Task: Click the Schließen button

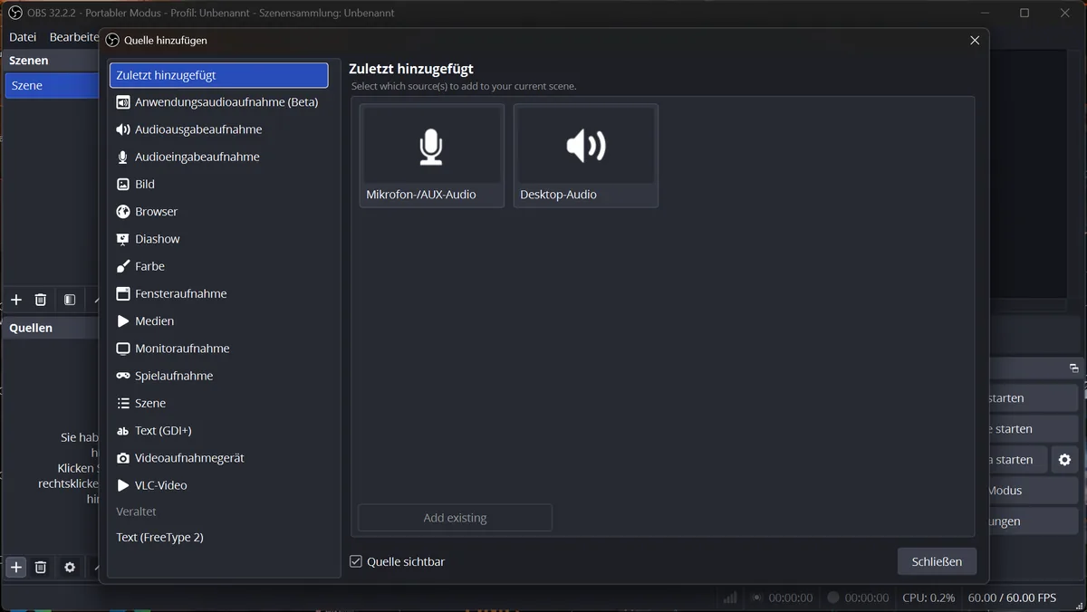Action: pos(937,561)
